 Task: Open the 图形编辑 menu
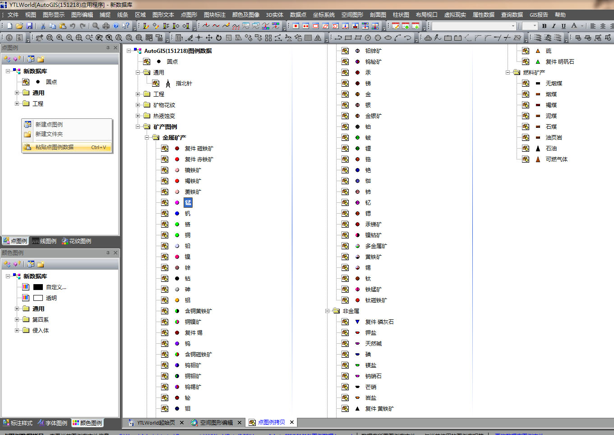point(82,15)
